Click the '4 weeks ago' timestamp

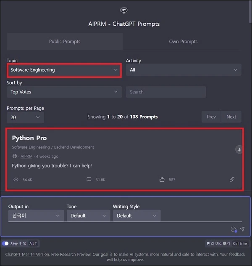click(x=47, y=156)
